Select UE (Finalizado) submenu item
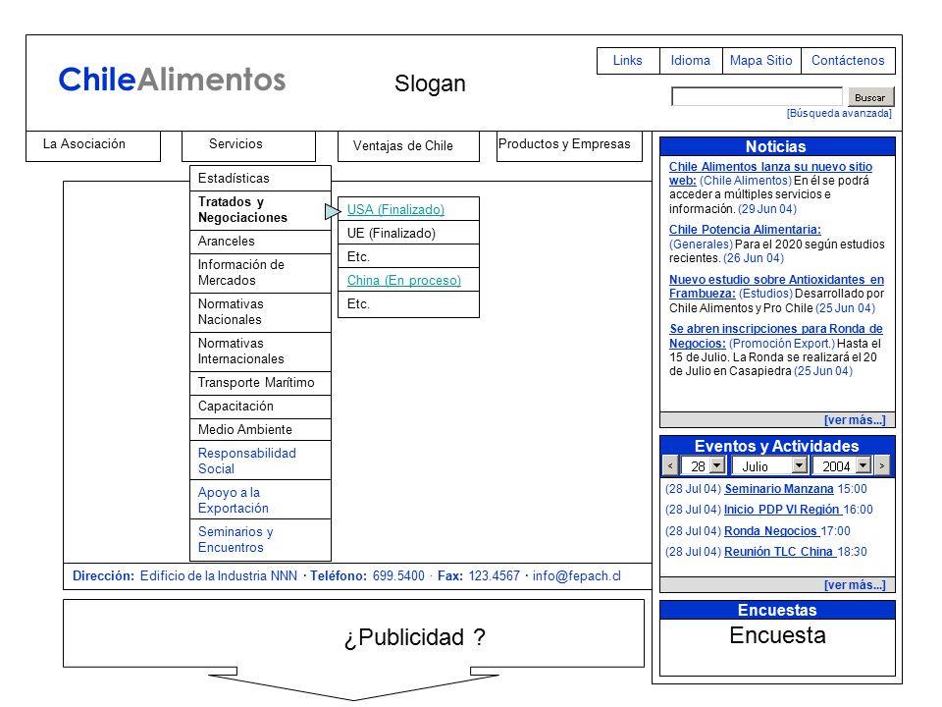This screenshot has width=942, height=707. (x=408, y=234)
